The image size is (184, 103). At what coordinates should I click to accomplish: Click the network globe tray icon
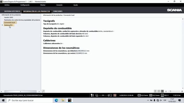click(x=158, y=100)
